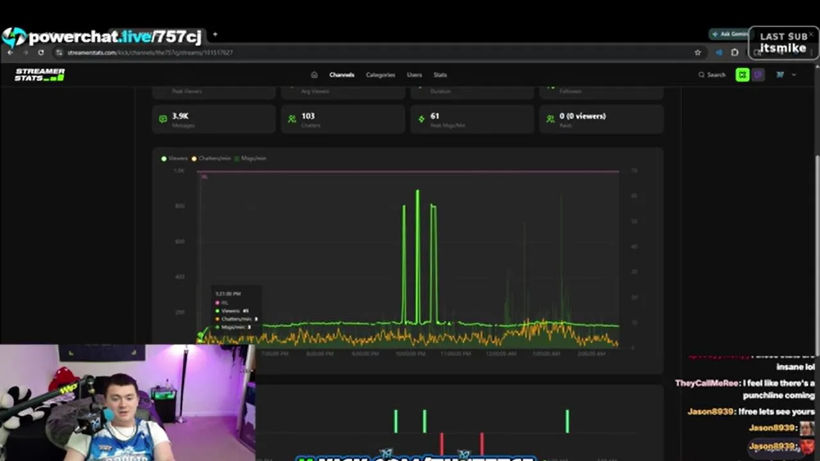Image resolution: width=820 pixels, height=461 pixels.
Task: Open the Stats nav tab
Action: [x=440, y=75]
